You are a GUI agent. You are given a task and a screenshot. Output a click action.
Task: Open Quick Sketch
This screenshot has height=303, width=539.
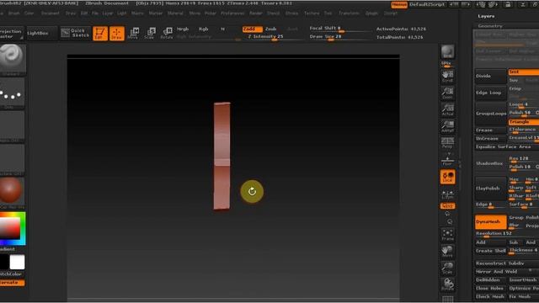(x=75, y=33)
